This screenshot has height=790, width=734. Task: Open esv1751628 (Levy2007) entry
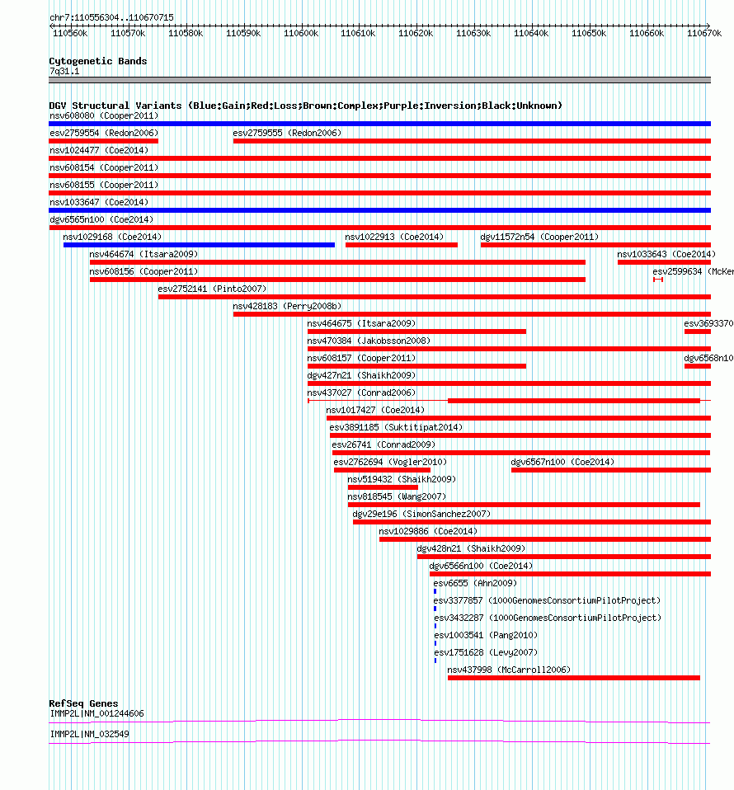coord(486,652)
